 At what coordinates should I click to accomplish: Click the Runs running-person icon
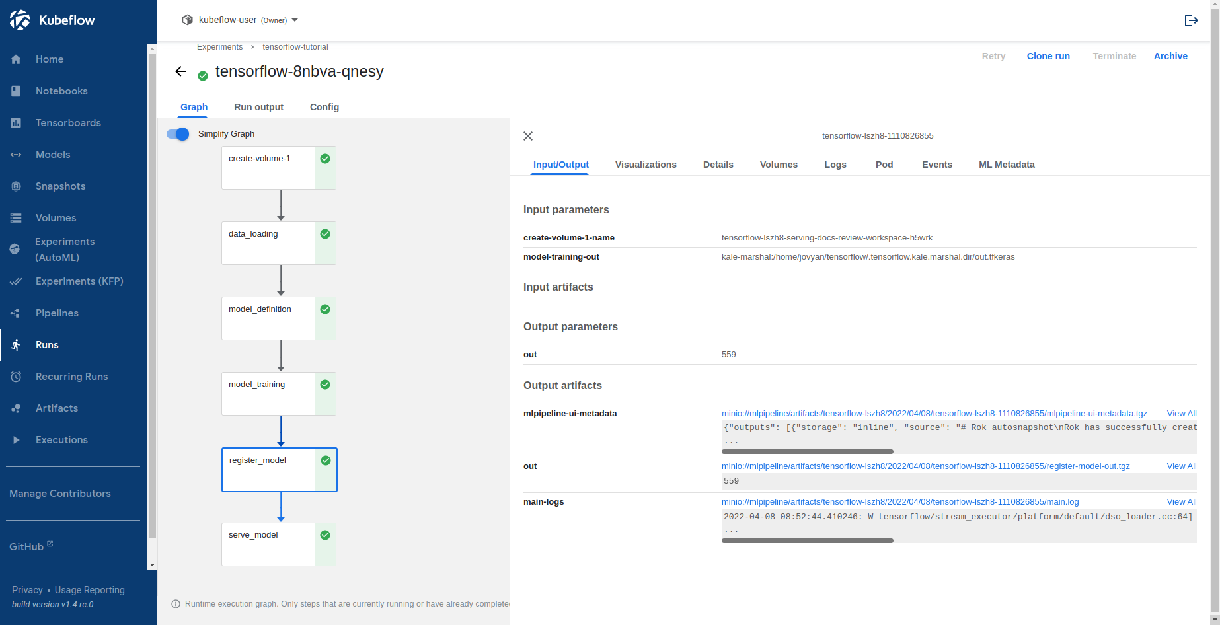[16, 345]
